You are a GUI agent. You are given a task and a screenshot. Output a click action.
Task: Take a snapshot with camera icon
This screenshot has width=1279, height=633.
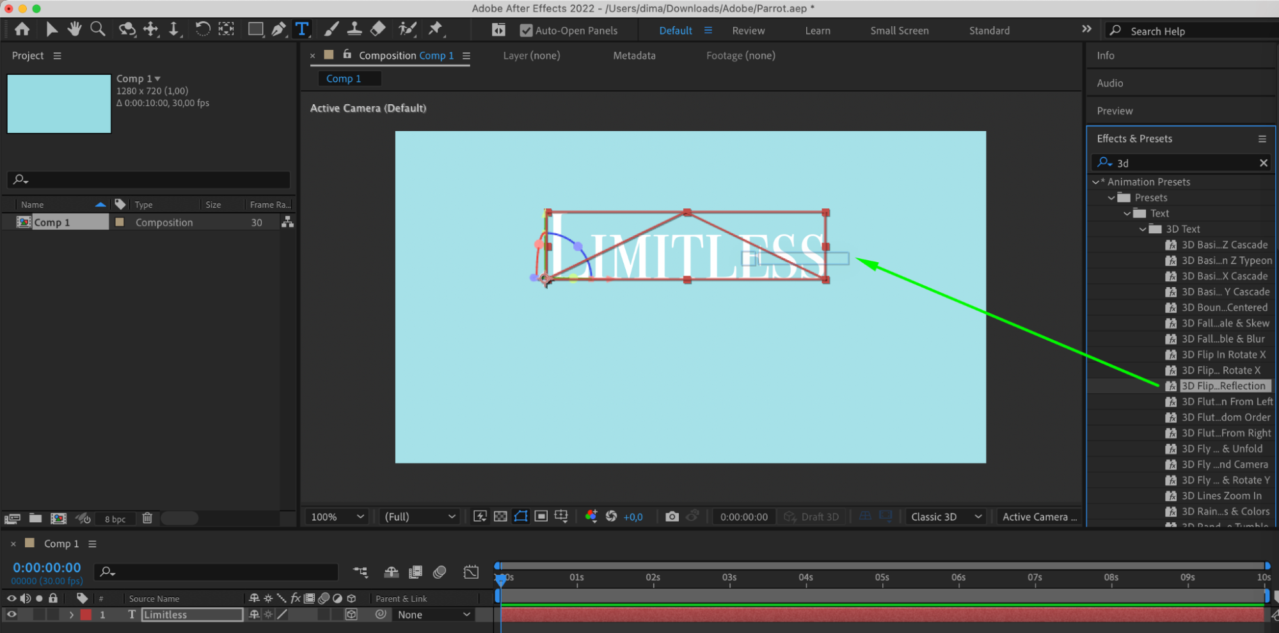[x=671, y=517]
